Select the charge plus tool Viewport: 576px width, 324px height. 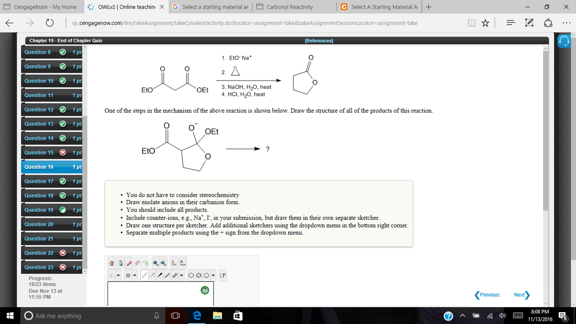128,275
